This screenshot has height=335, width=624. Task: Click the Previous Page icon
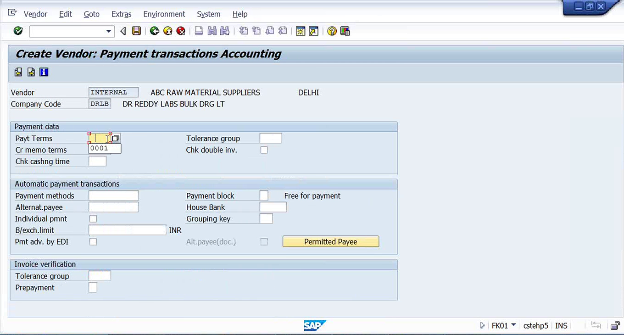click(256, 31)
